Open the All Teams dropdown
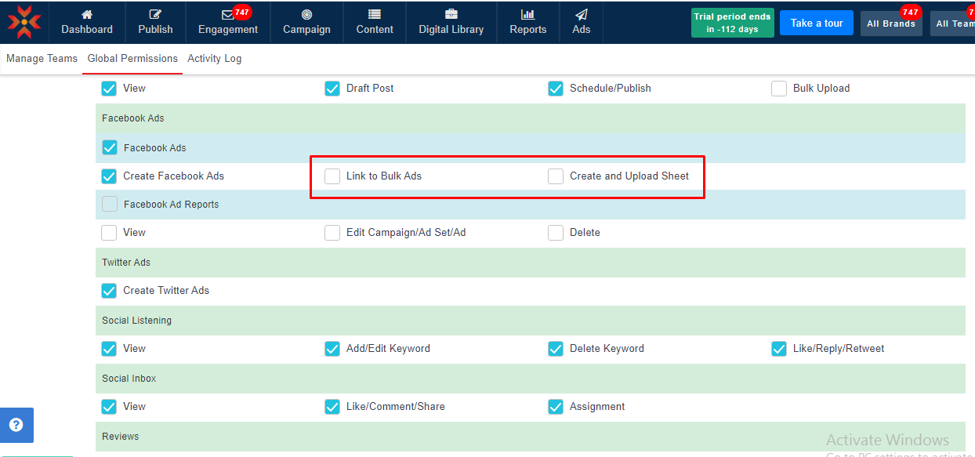This screenshot has width=975, height=457. (x=953, y=24)
